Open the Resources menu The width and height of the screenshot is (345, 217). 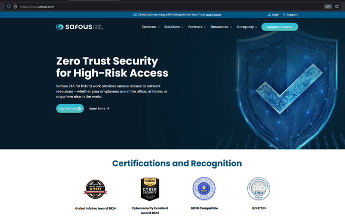click(x=221, y=27)
